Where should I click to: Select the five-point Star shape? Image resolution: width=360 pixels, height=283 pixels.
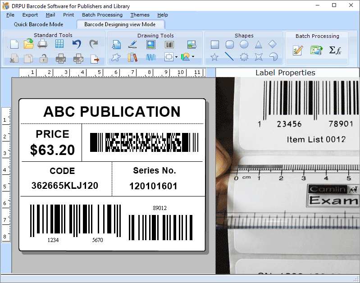214,57
